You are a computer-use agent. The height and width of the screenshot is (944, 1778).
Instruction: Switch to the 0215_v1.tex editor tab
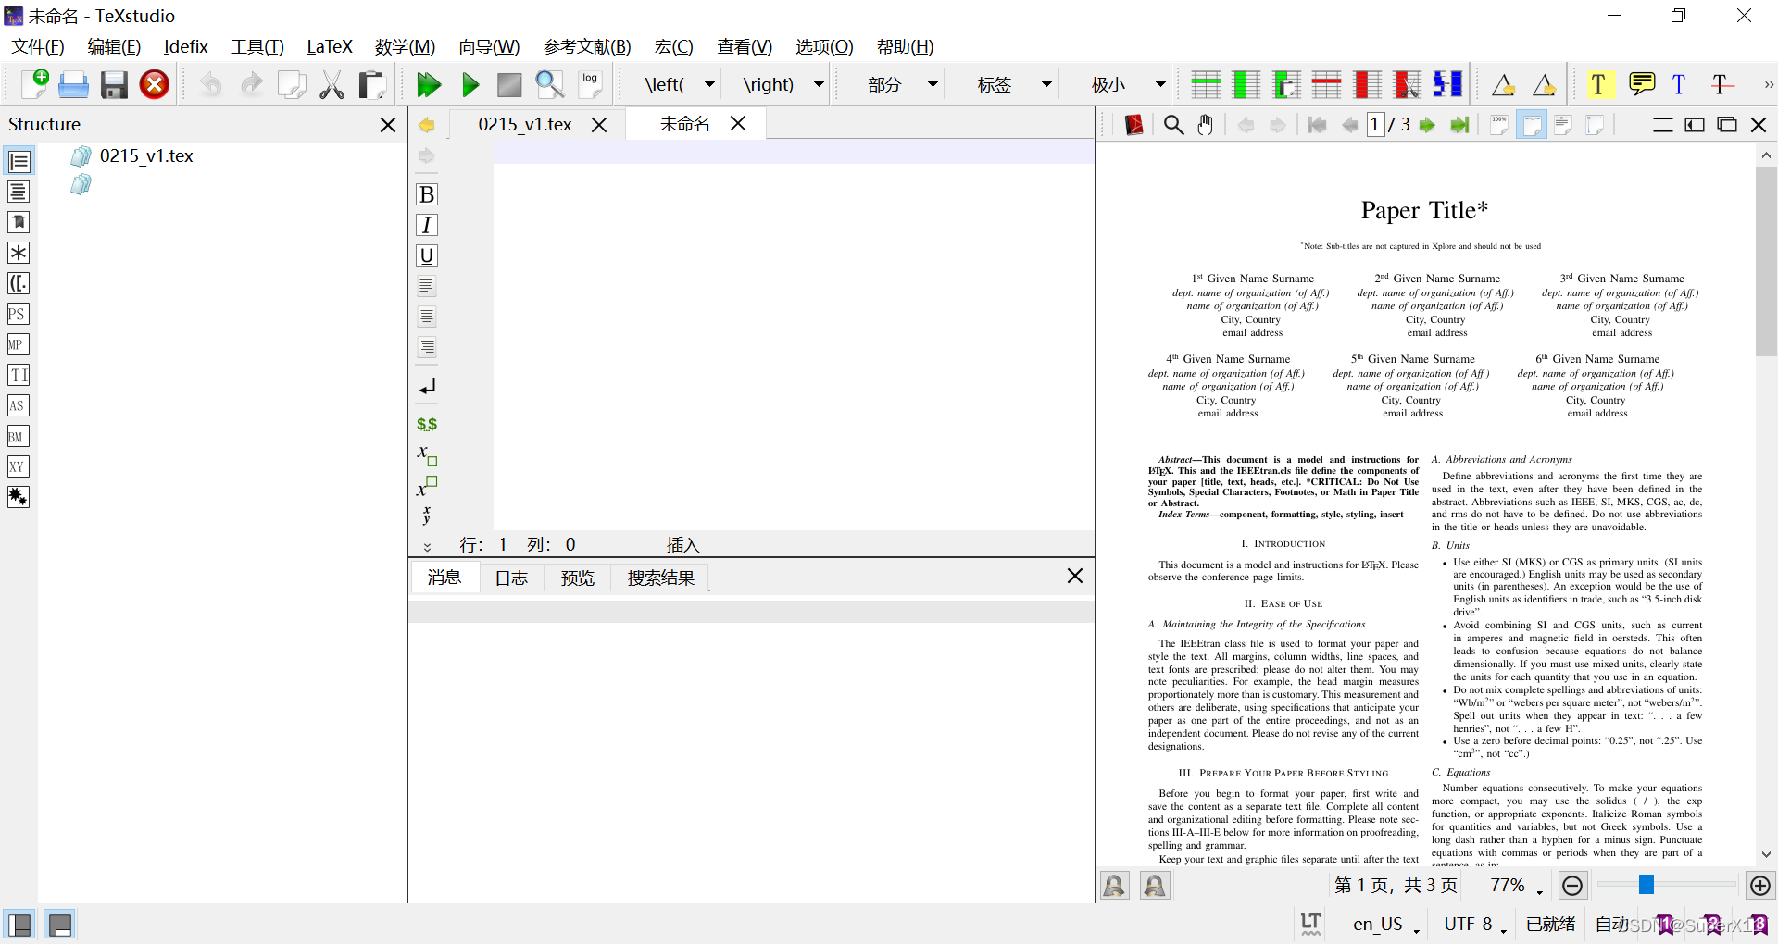tap(525, 124)
